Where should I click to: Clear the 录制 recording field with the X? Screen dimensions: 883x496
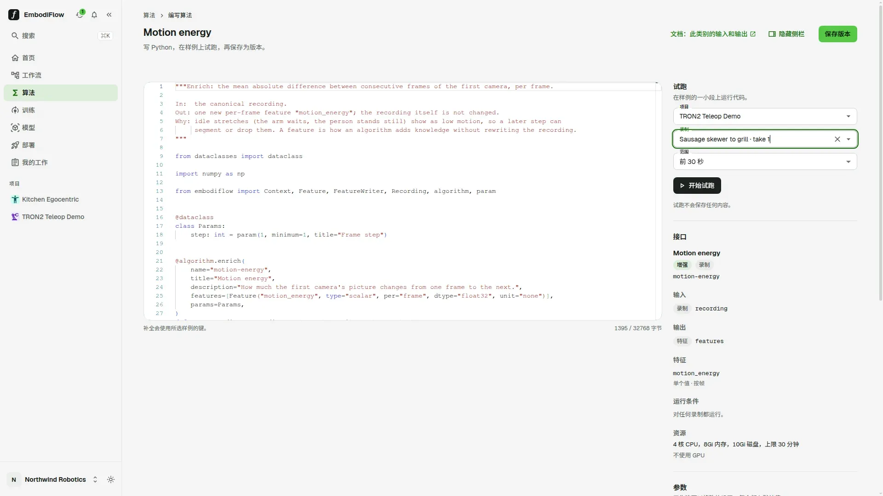pyautogui.click(x=837, y=139)
